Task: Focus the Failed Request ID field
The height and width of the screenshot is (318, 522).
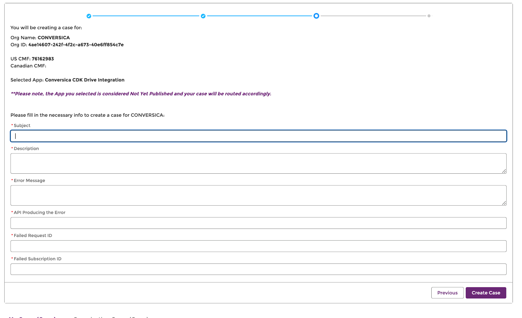Action: [258, 246]
